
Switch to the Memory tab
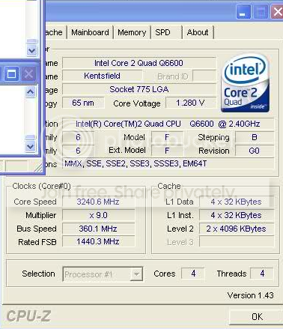coord(132,32)
